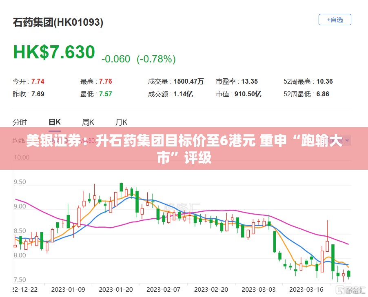Open the 月K chart tab
This screenshot has width=368, height=297.
pyautogui.click(x=121, y=122)
